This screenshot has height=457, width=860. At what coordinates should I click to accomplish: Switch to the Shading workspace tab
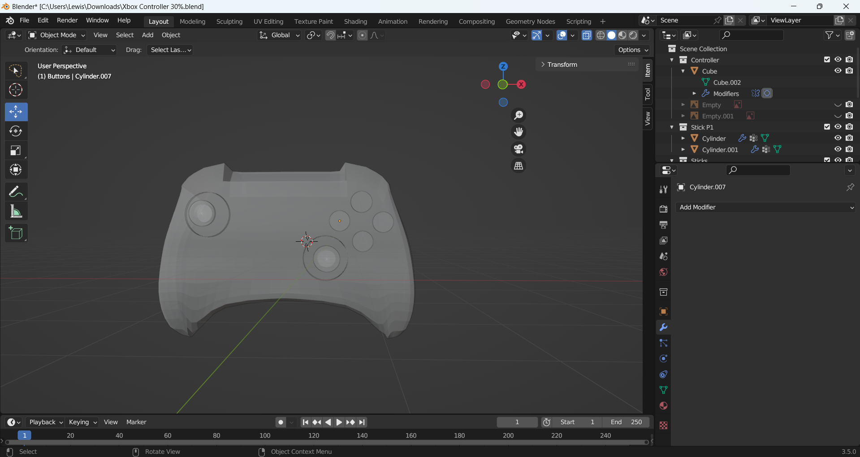point(355,22)
